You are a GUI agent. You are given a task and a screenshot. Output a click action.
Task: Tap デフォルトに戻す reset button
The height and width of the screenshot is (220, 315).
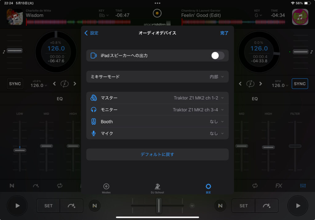pos(157,154)
